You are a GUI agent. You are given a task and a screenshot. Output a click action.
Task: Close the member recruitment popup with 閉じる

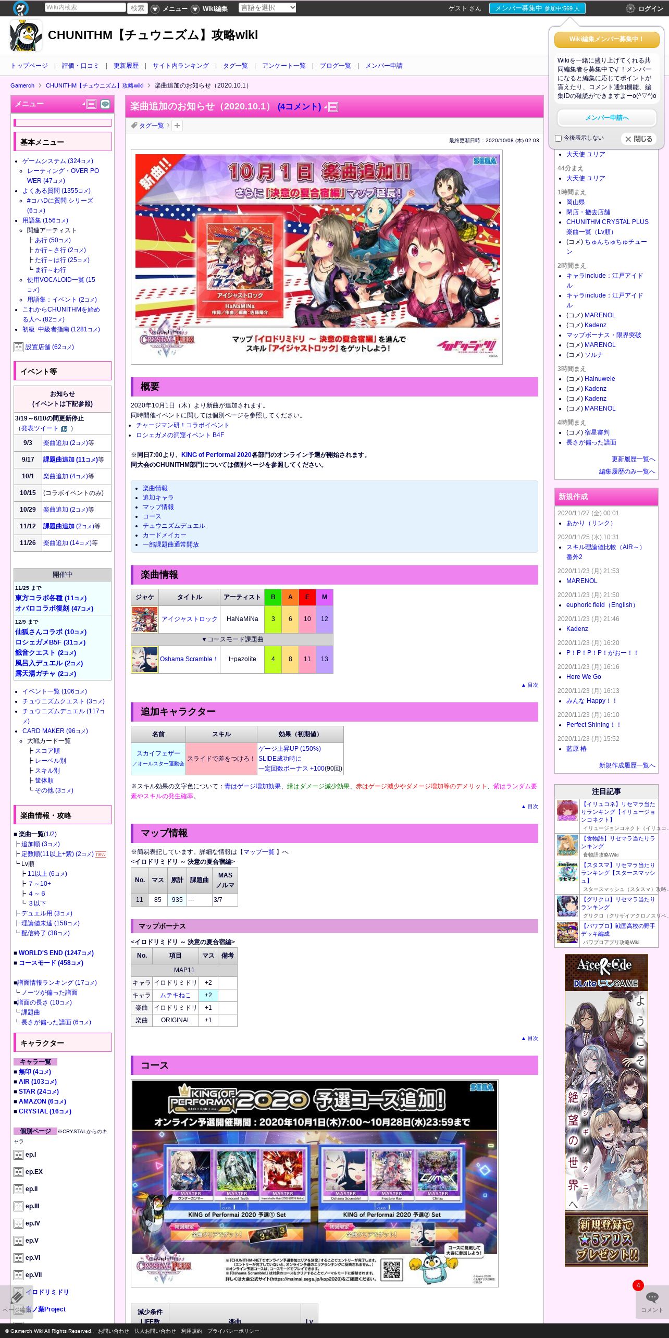(639, 139)
